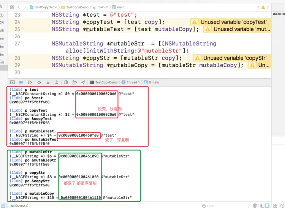Click the console line "(lldb) p test"
Viewport: 285px width, 208px height.
(x=24, y=90)
